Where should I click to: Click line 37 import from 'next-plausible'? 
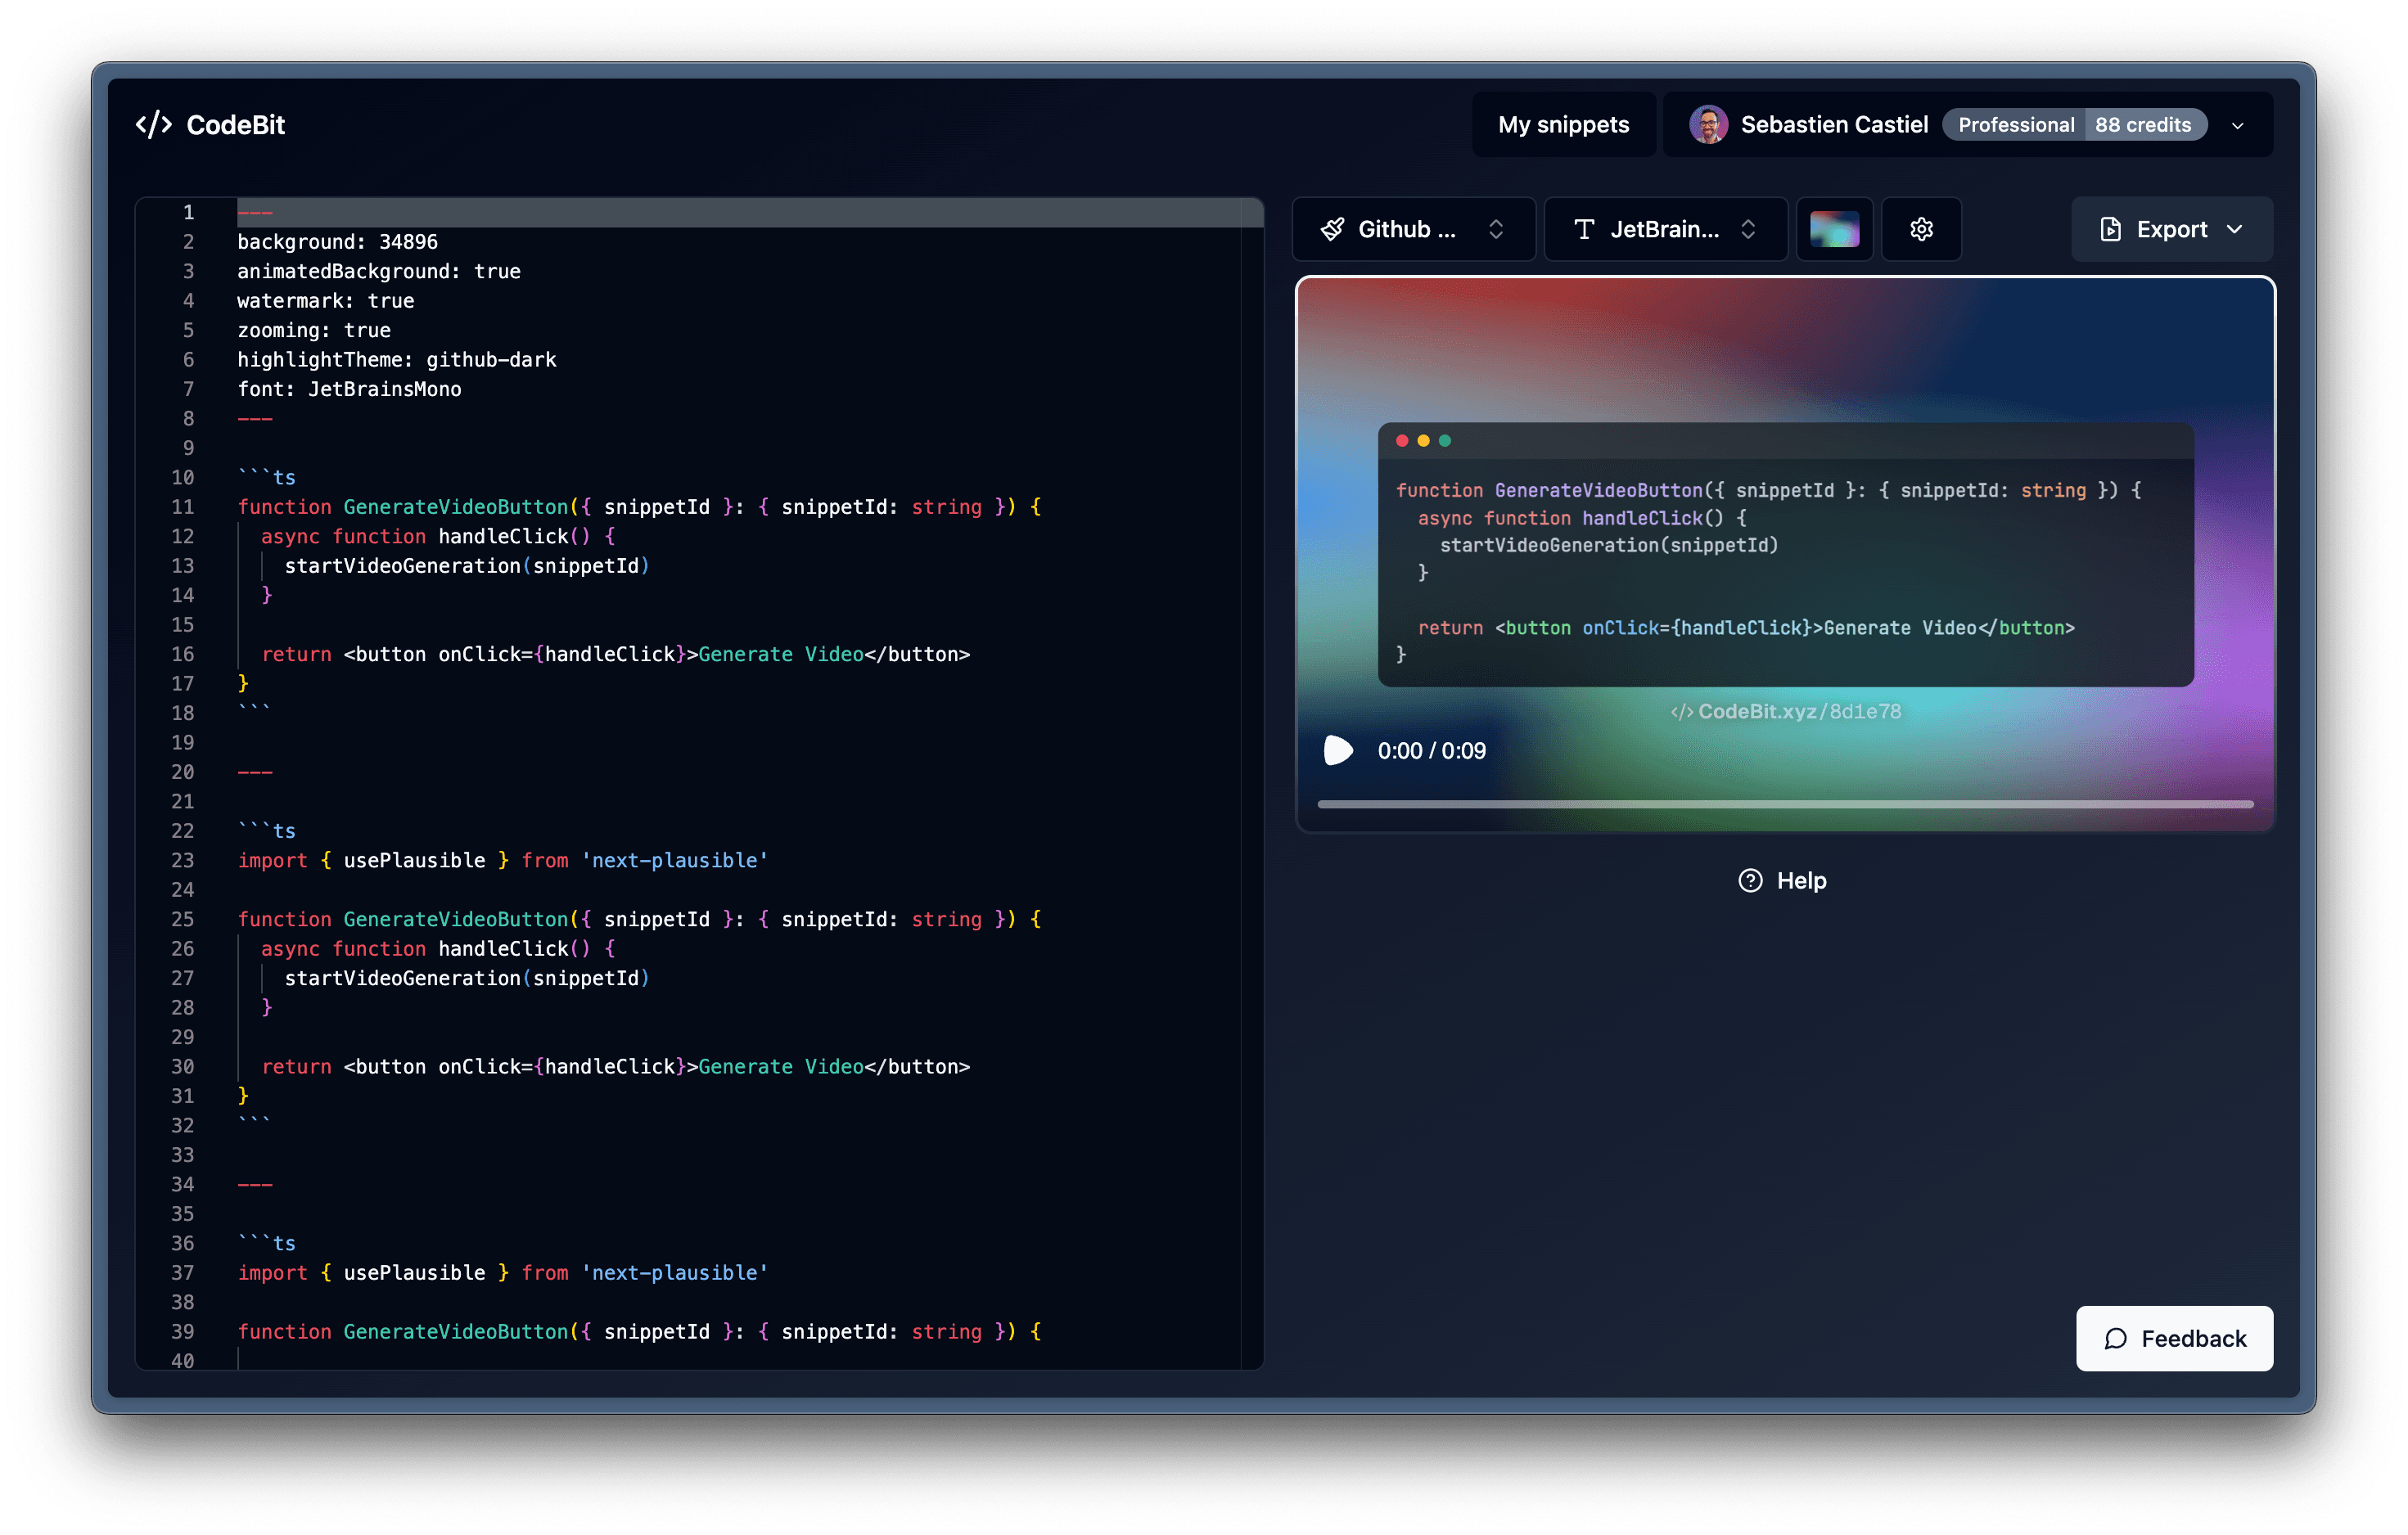[x=502, y=1272]
